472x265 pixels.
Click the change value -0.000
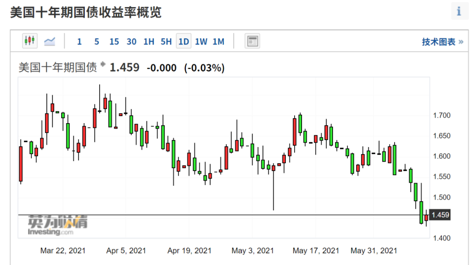(x=162, y=68)
